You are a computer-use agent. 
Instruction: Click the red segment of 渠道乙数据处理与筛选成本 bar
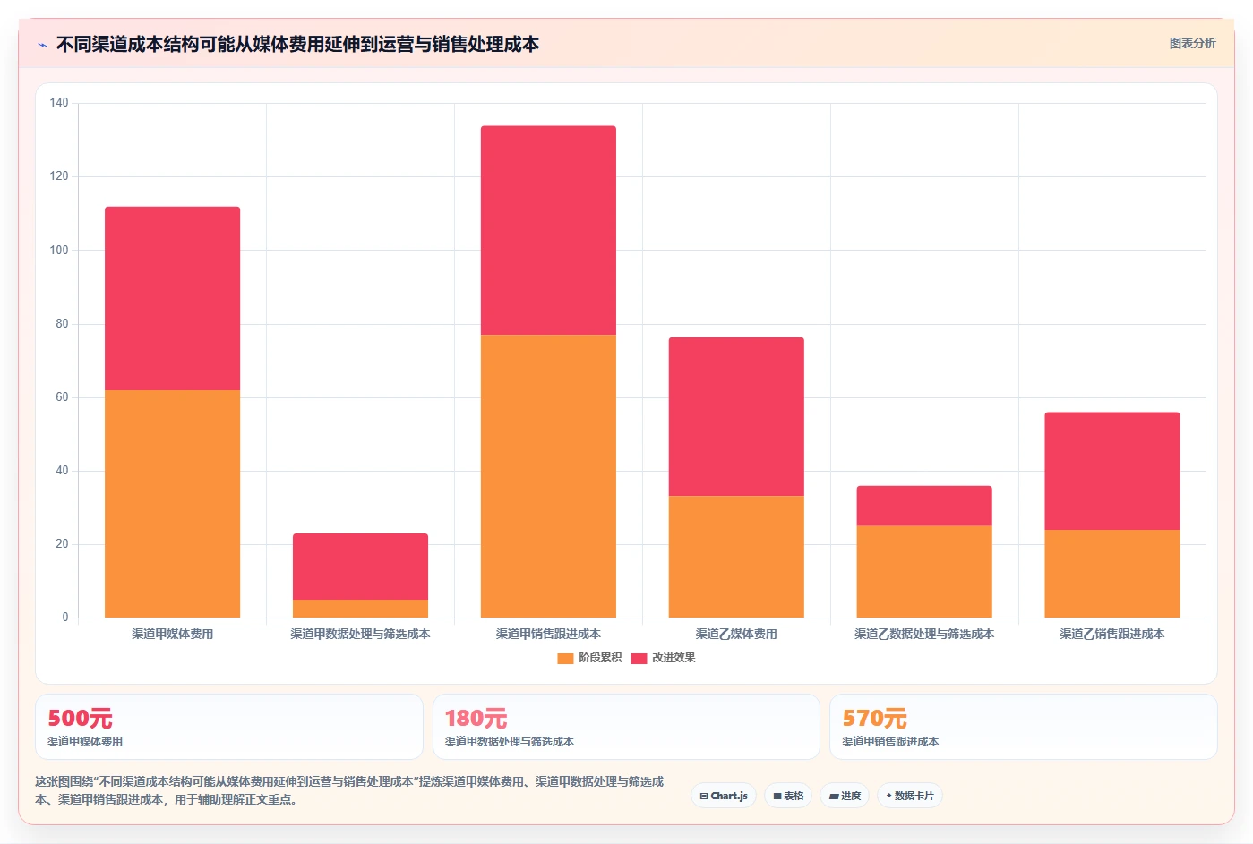(x=924, y=506)
